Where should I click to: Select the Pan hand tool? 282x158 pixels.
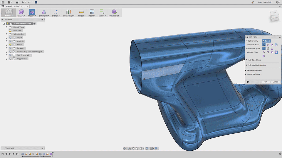pos(133,148)
